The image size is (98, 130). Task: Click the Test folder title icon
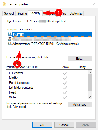pos(5,4)
